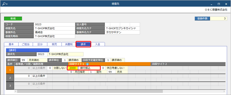Click the blue info icon beside 回収サイト1
Image resolution: width=231 pixels, height=95 pixels.
(87, 64)
